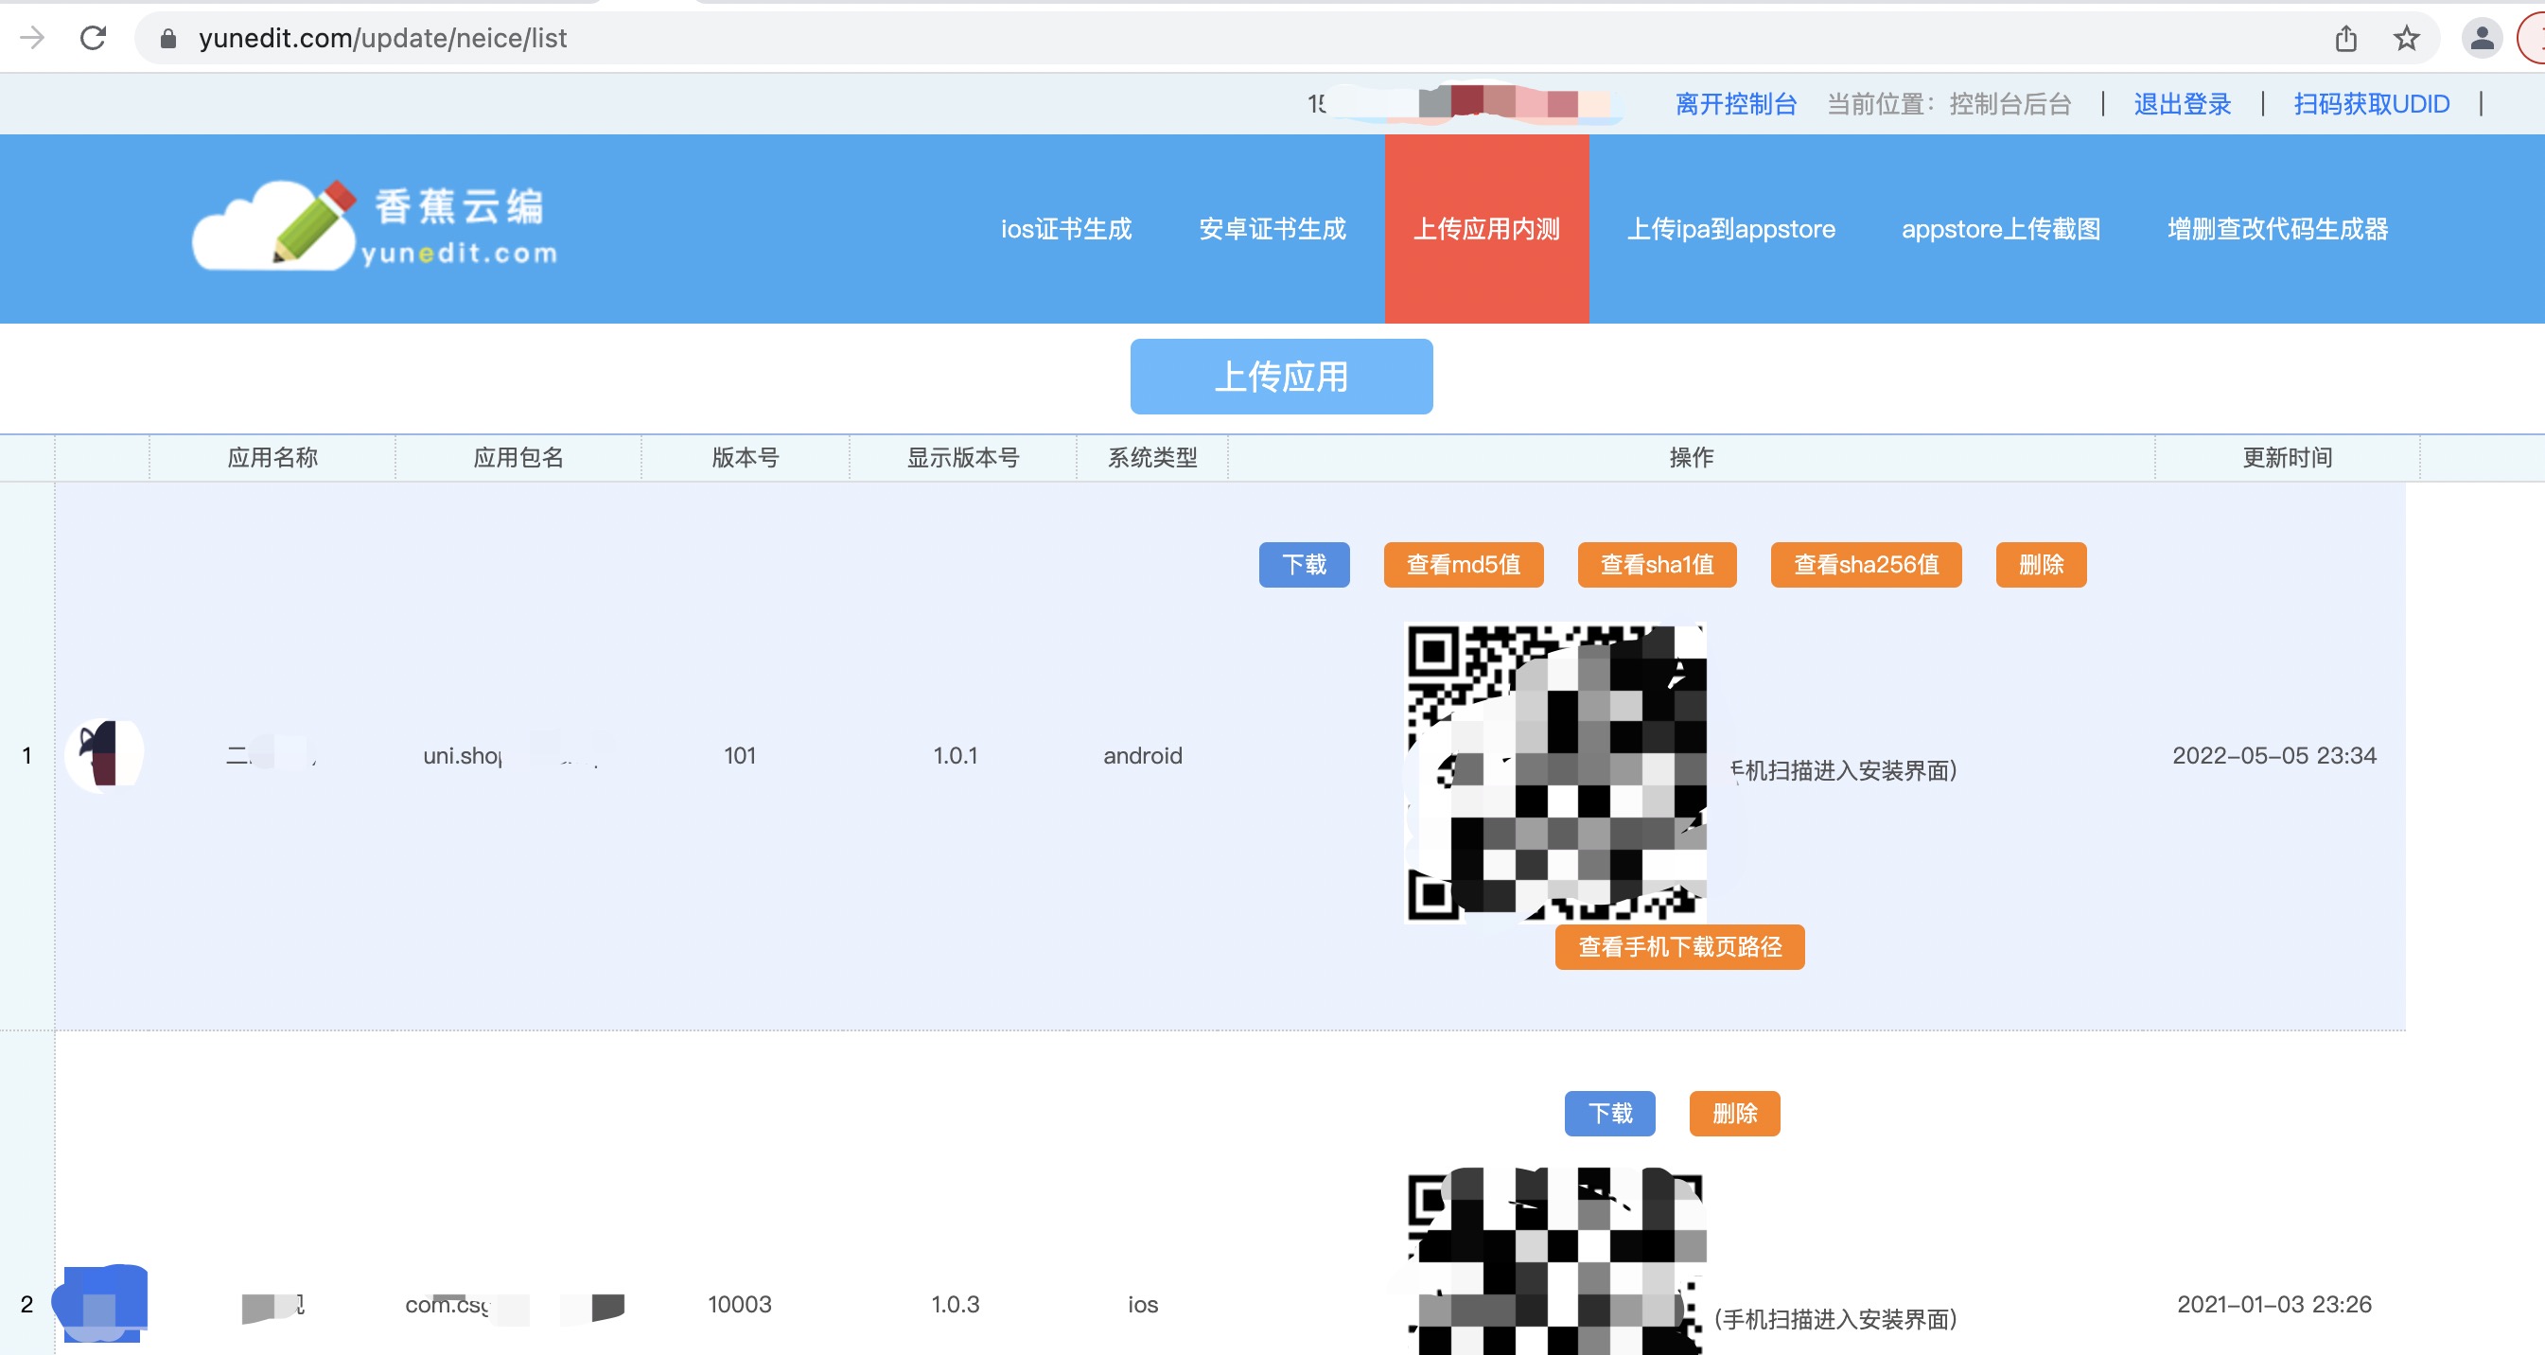The height and width of the screenshot is (1355, 2545).
Task: Click the 退出登录 link
Action: 2182,104
